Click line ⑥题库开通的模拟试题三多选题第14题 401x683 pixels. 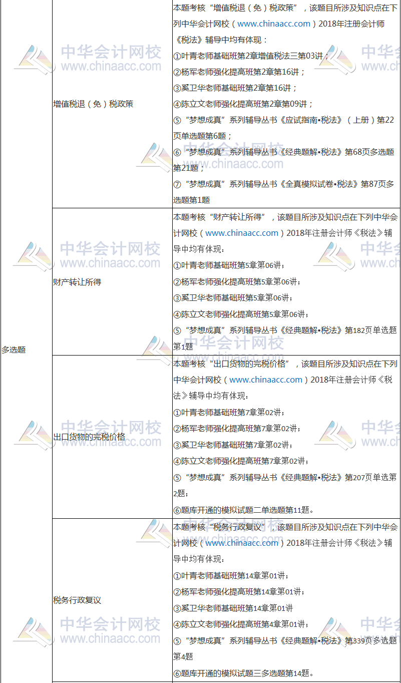(x=244, y=673)
